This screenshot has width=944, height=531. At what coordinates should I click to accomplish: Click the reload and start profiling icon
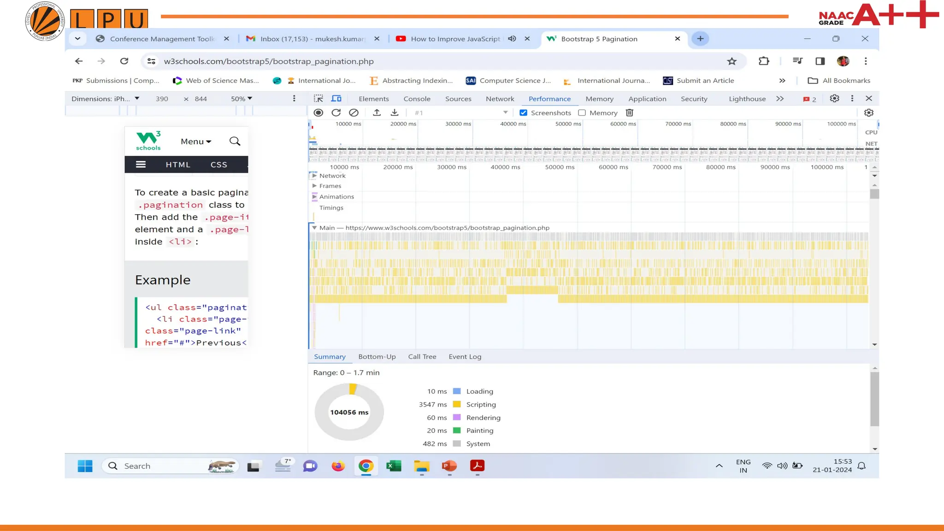(x=336, y=112)
